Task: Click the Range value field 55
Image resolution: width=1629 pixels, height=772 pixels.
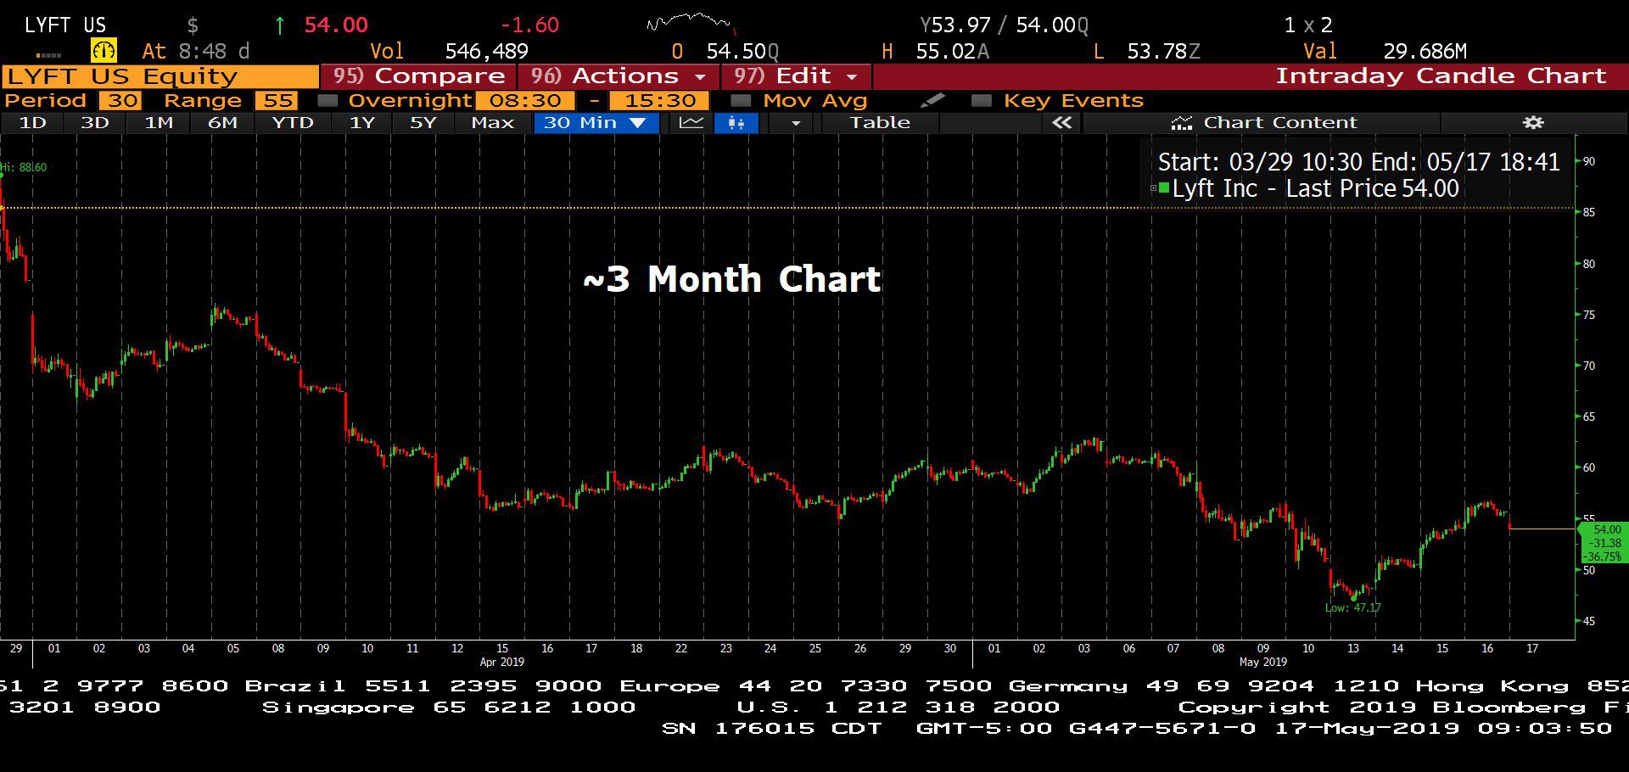Action: click(277, 100)
